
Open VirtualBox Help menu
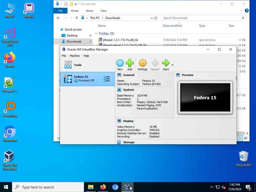(x=86, y=56)
